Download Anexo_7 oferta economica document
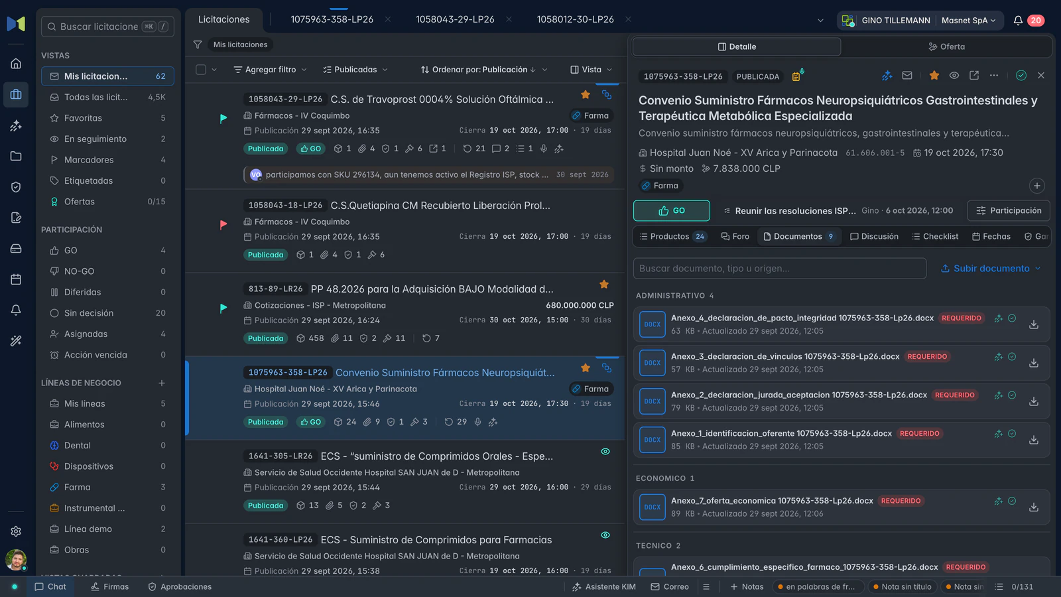 click(1033, 507)
